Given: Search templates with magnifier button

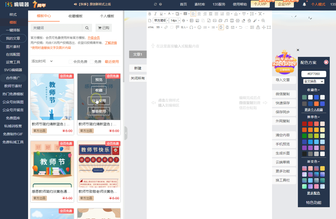Looking at the screenshot, I should click(x=87, y=28).
